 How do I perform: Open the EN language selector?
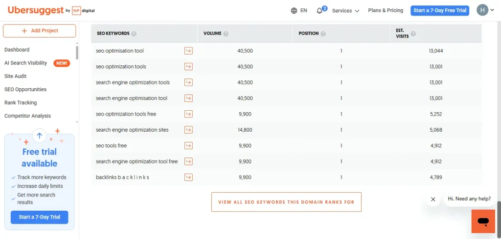(299, 10)
